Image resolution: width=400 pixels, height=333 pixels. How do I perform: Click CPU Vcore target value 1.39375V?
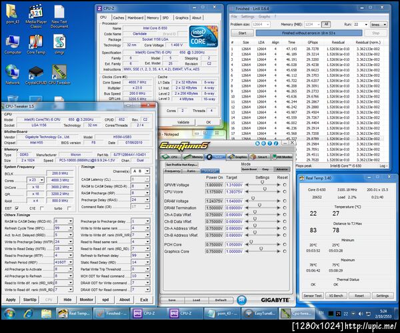[x=234, y=192]
